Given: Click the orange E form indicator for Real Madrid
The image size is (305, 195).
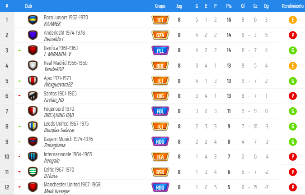Looking at the screenshot, I should coord(292,65).
